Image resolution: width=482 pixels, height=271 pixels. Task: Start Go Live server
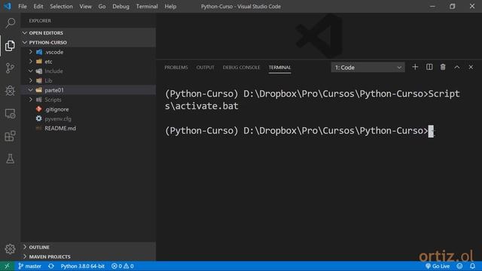438,266
